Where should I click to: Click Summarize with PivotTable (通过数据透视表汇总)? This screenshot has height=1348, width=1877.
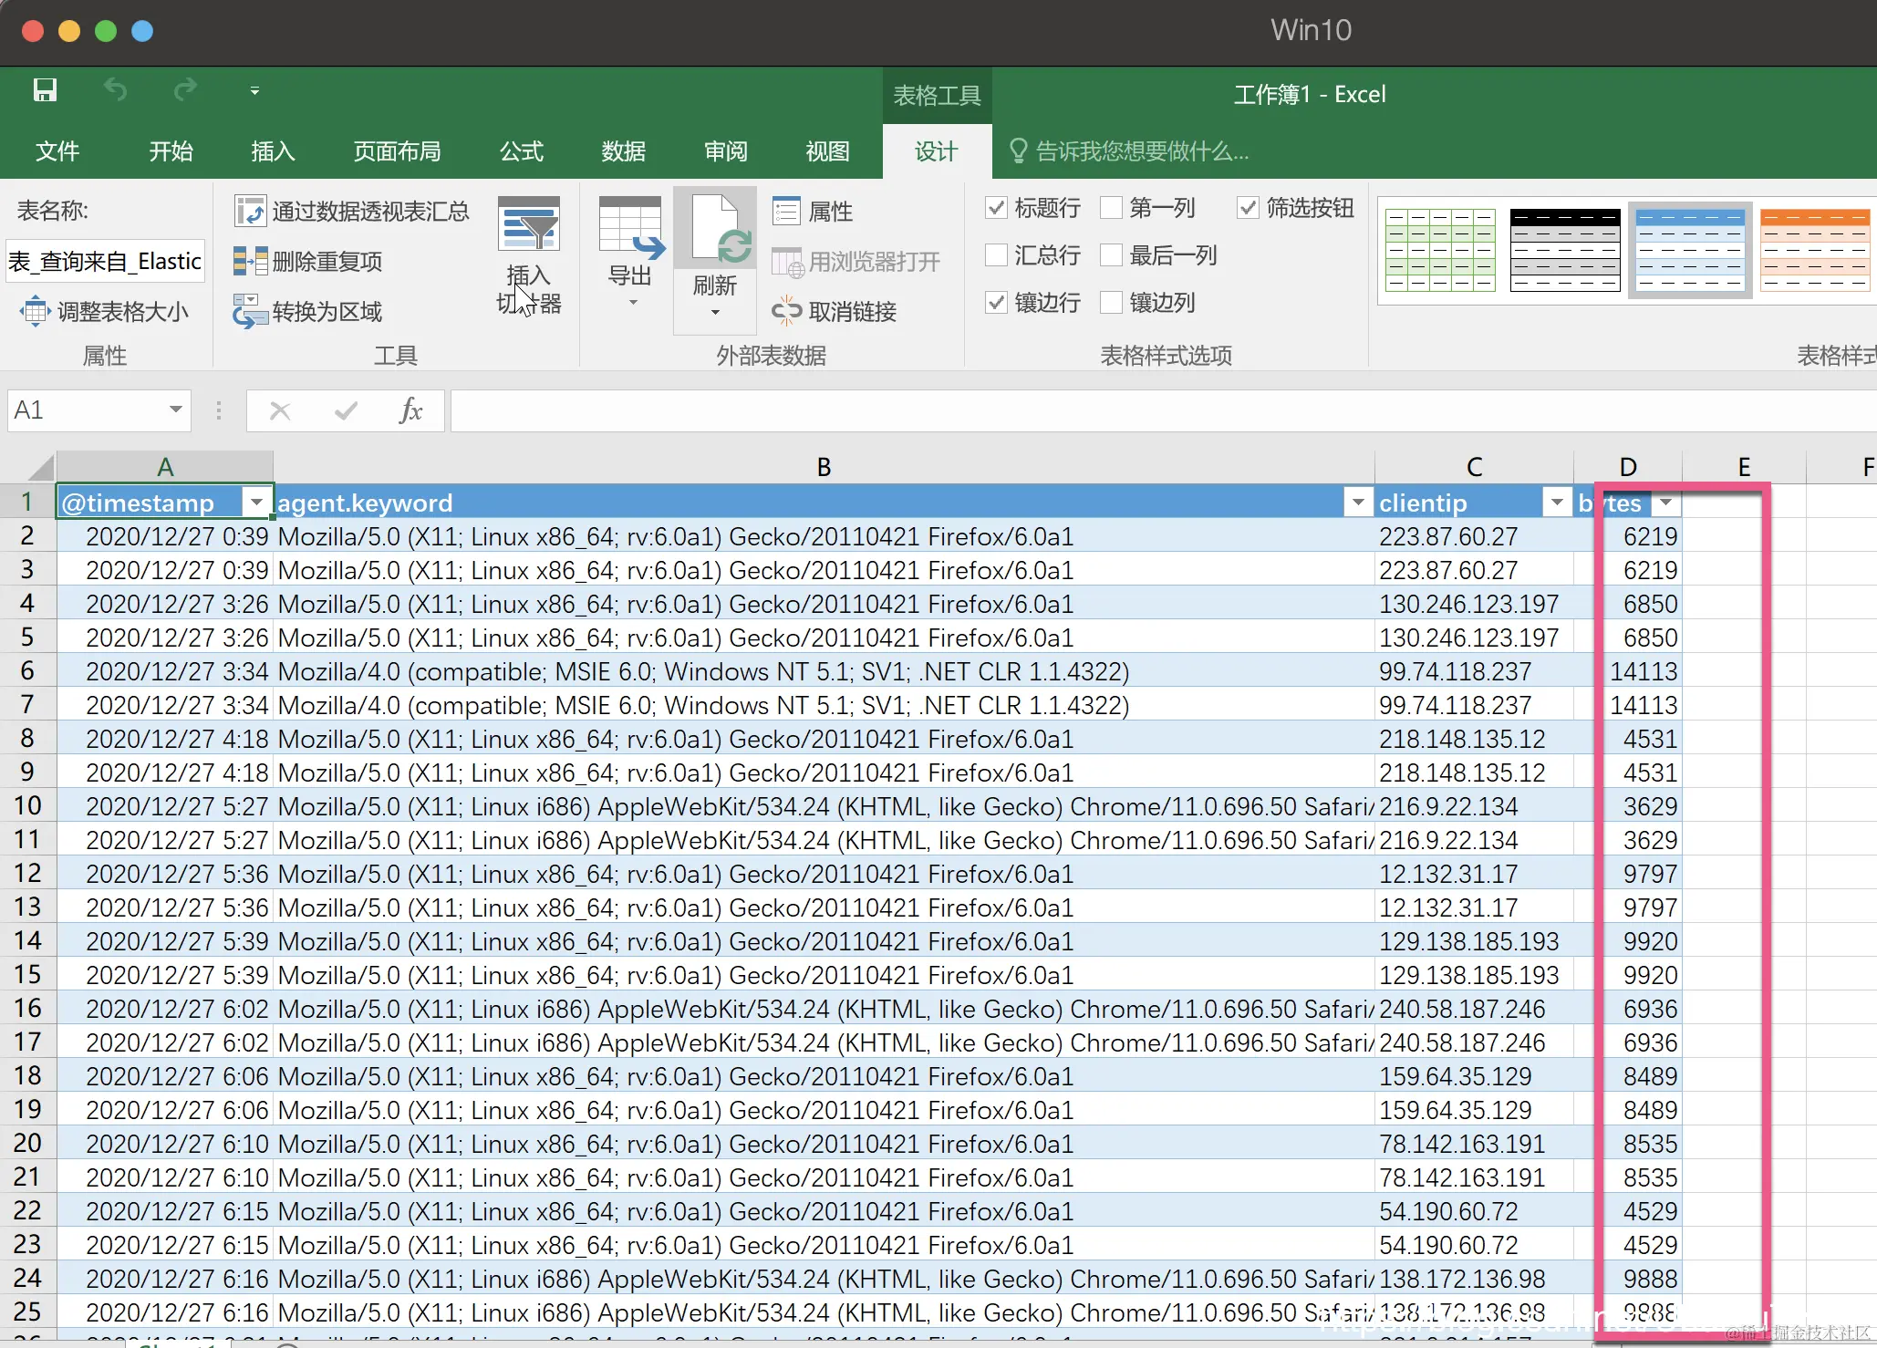click(x=352, y=212)
